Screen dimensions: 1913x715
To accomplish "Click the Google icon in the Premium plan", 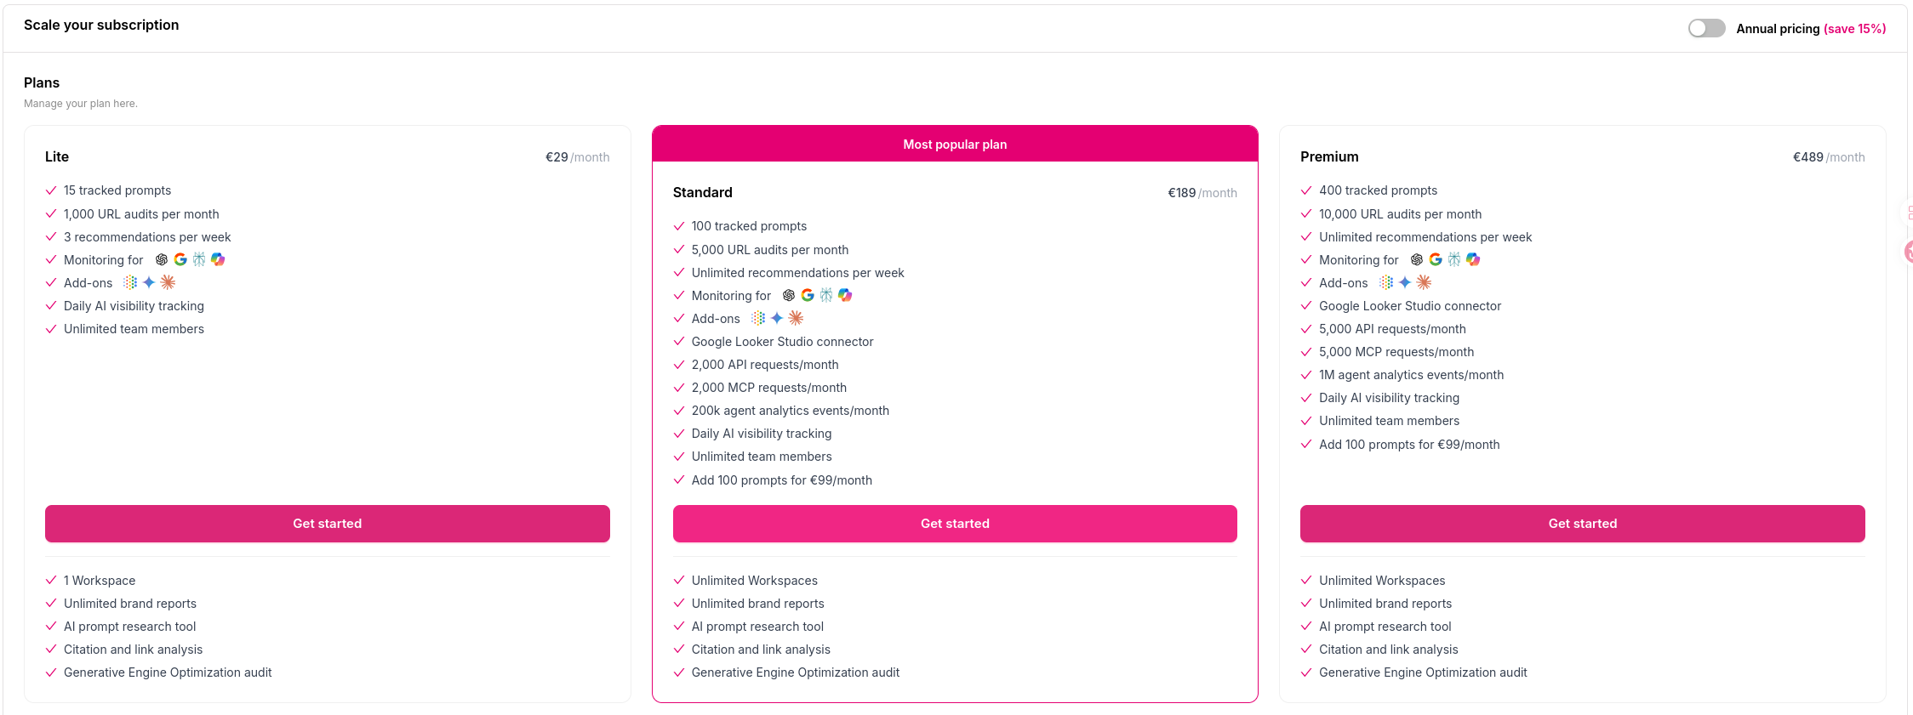I will coord(1436,259).
